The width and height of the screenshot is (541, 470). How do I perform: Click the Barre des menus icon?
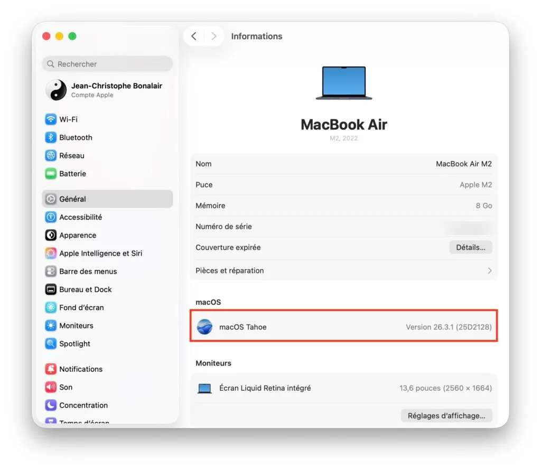[x=51, y=271]
